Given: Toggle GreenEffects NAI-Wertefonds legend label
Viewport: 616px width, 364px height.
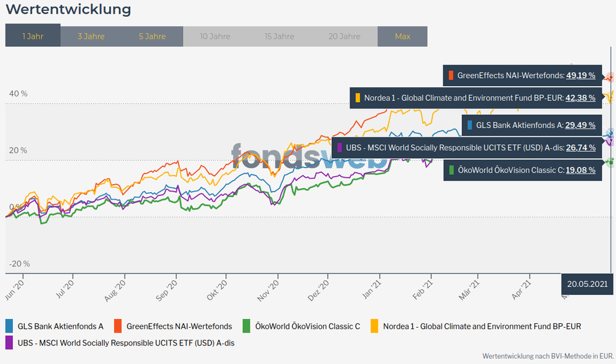Looking at the screenshot, I should (x=179, y=326).
